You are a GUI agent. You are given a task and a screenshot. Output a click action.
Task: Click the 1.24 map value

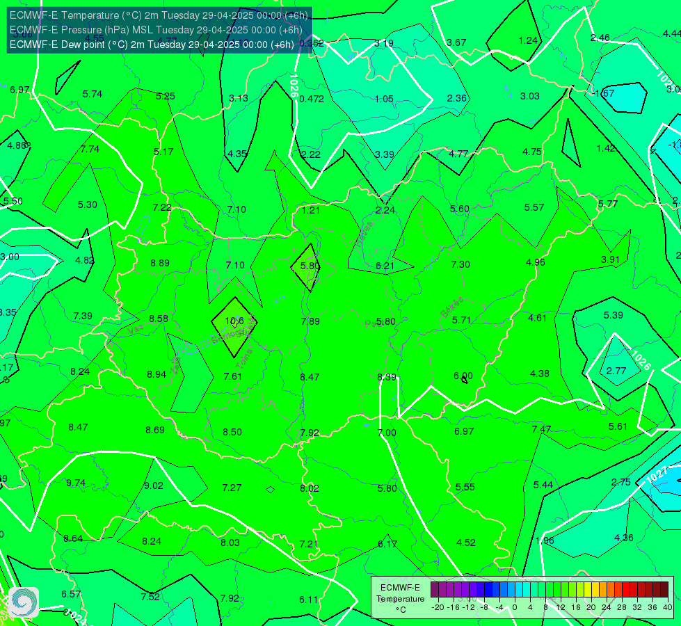528,41
